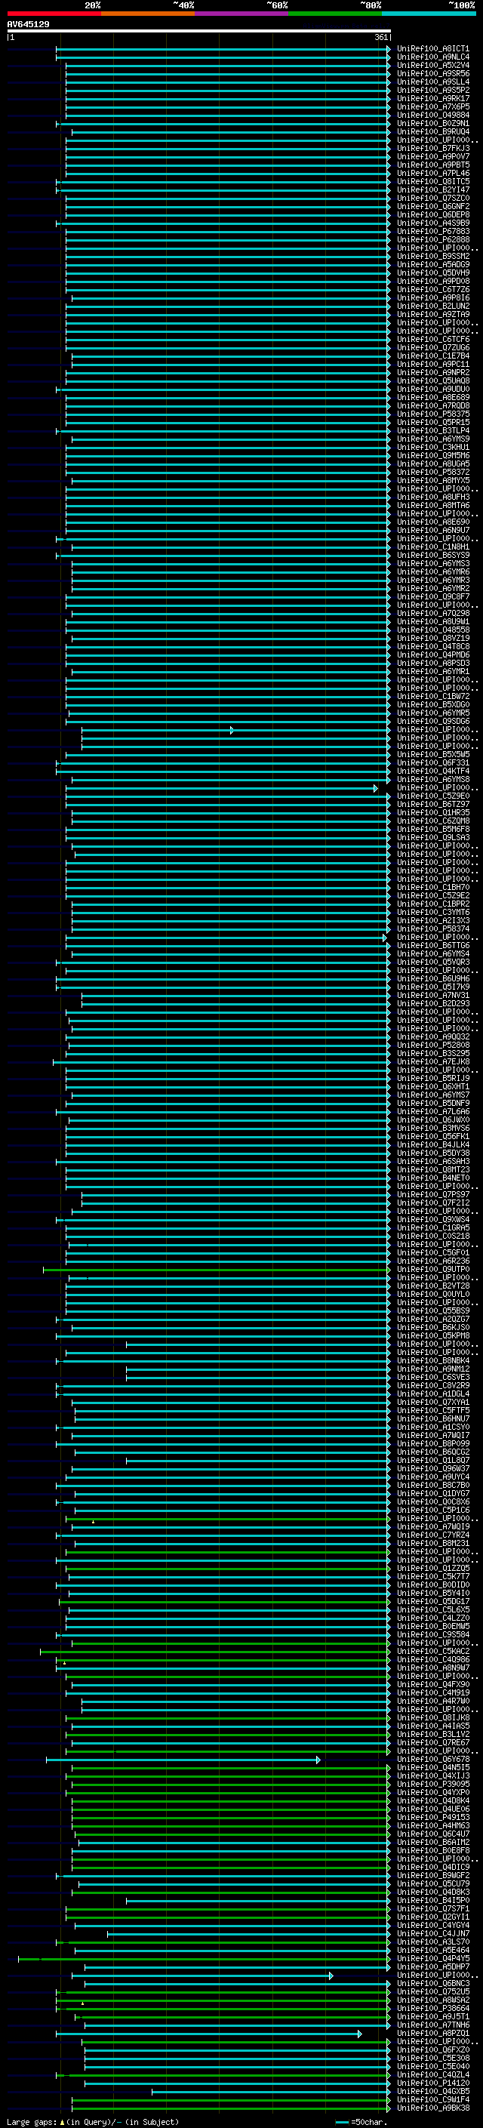Viewport: 483px width, 2128px height.
Task: Click the 'Large gaps' legend text at bottom
Action: point(32,2121)
